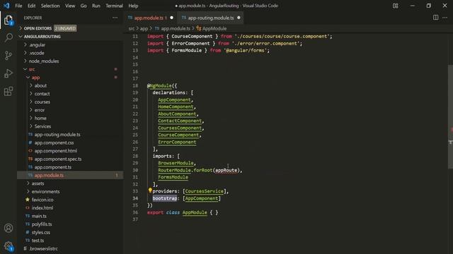The height and width of the screenshot is (254, 453).
Task: Click CoursesService in providers array
Action: 205,191
